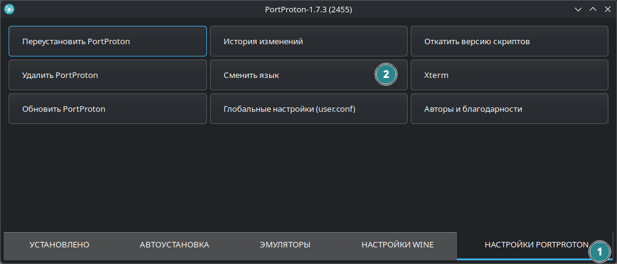Launch Xterm terminal
The width and height of the screenshot is (617, 264).
509,75
